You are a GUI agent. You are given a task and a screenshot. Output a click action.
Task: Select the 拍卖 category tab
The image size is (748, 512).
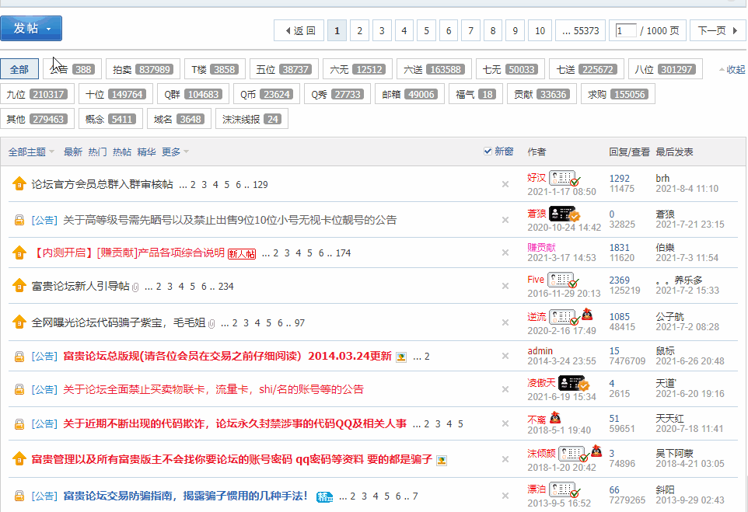(x=143, y=70)
